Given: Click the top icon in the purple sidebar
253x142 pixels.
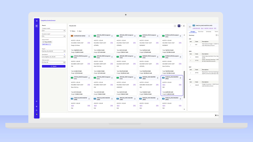Looking at the screenshot, I should pos(37,21).
